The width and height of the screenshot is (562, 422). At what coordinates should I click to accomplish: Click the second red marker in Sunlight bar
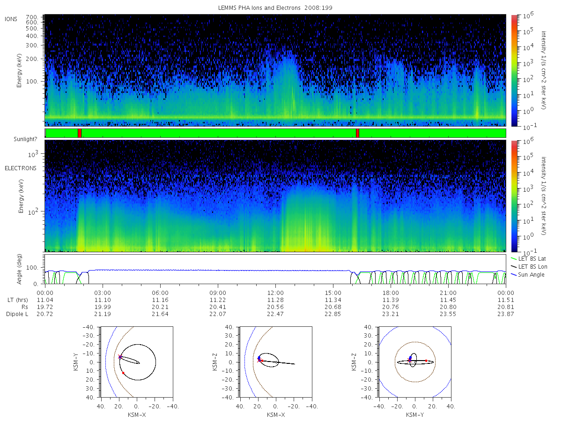click(357, 133)
